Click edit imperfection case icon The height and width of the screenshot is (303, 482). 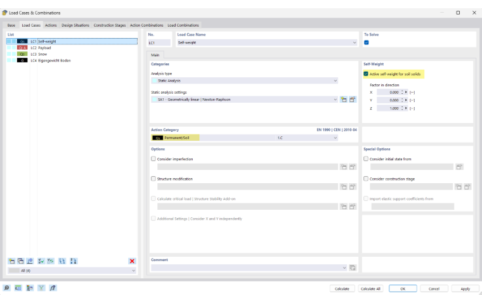click(353, 167)
